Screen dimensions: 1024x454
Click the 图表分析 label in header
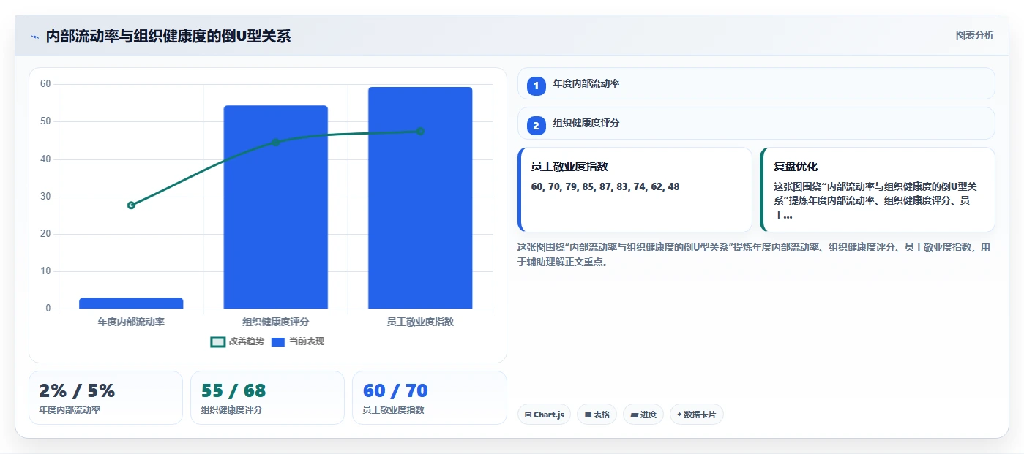tap(975, 35)
